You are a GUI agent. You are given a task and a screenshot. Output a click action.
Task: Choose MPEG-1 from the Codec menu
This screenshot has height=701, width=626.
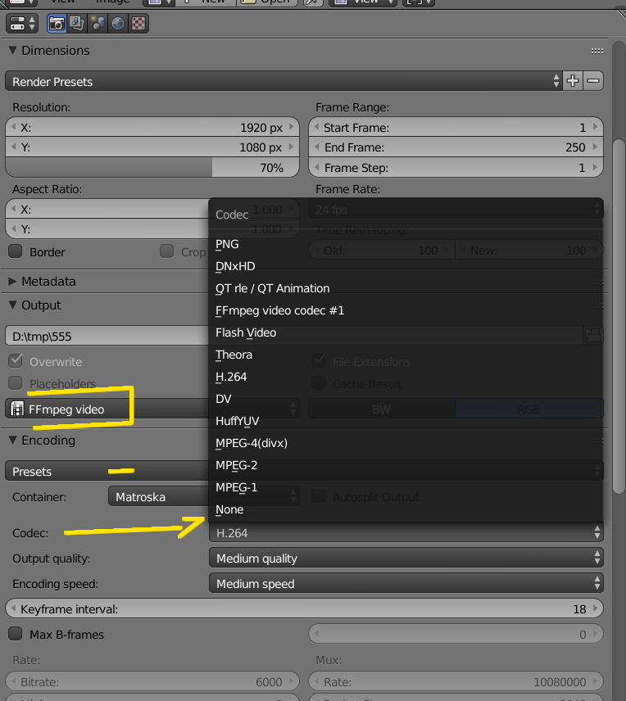coord(406,487)
